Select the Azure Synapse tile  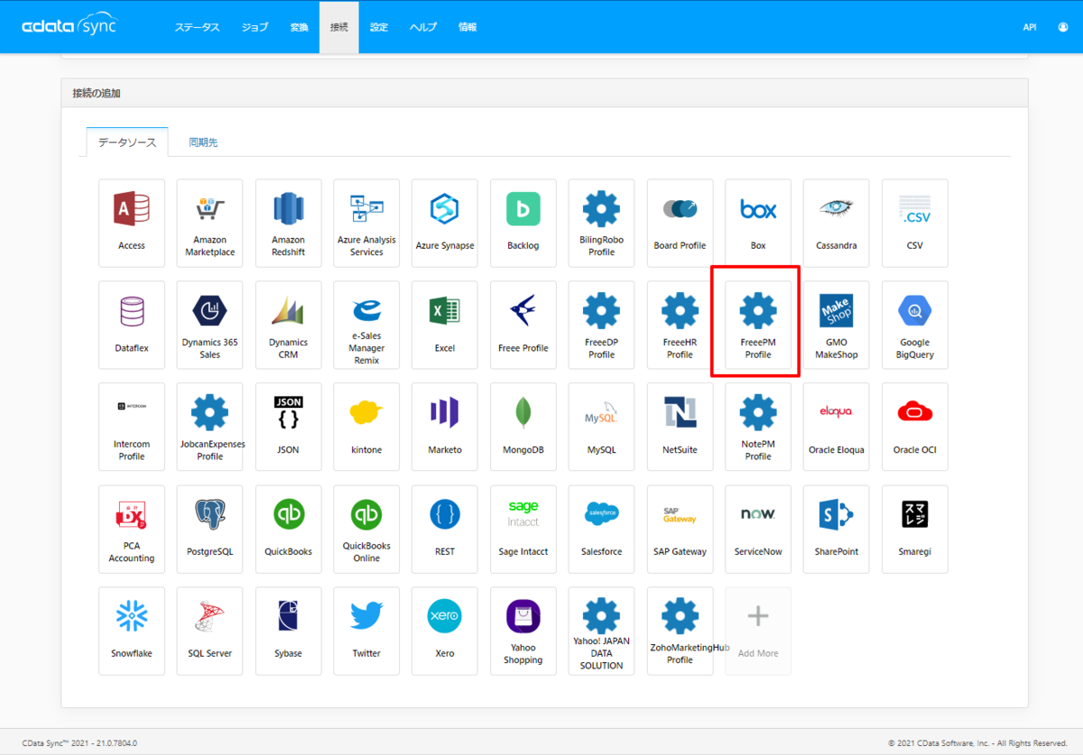445,223
